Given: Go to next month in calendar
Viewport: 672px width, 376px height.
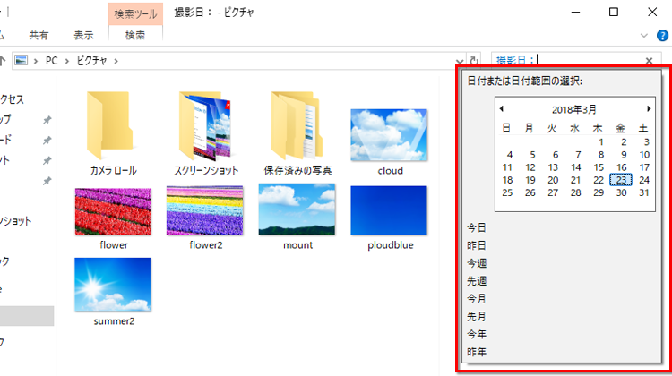Looking at the screenshot, I should (x=649, y=109).
